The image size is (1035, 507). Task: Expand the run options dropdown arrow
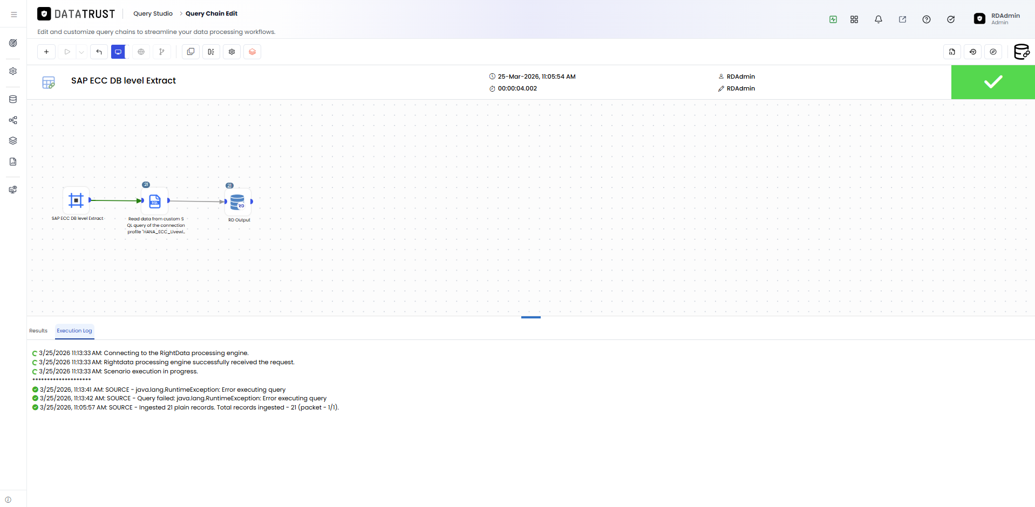click(81, 52)
